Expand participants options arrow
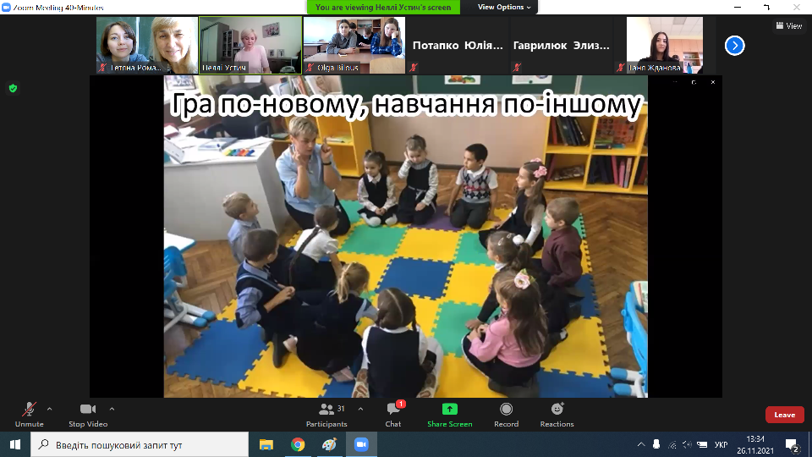The image size is (812, 457). 360,409
